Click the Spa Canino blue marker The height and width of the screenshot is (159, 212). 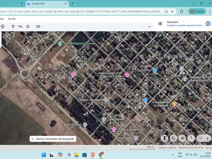tap(145, 100)
